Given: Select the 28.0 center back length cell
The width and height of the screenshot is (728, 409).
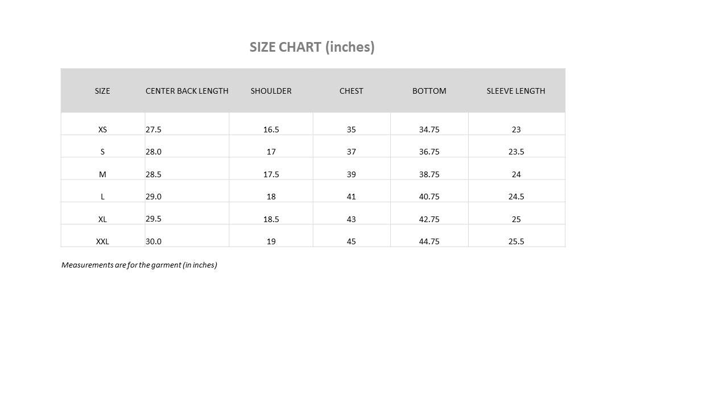Looking at the screenshot, I should click(x=154, y=152).
